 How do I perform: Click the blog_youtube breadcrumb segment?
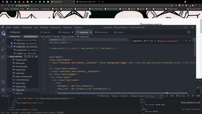[x=68, y=37]
